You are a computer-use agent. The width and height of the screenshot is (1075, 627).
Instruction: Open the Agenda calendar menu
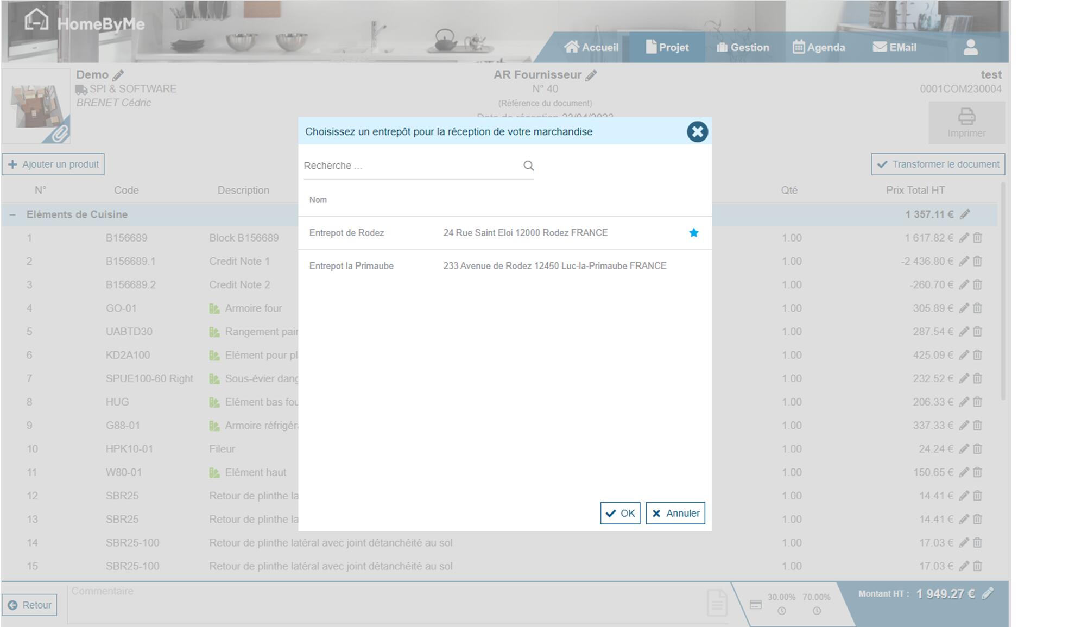click(818, 47)
